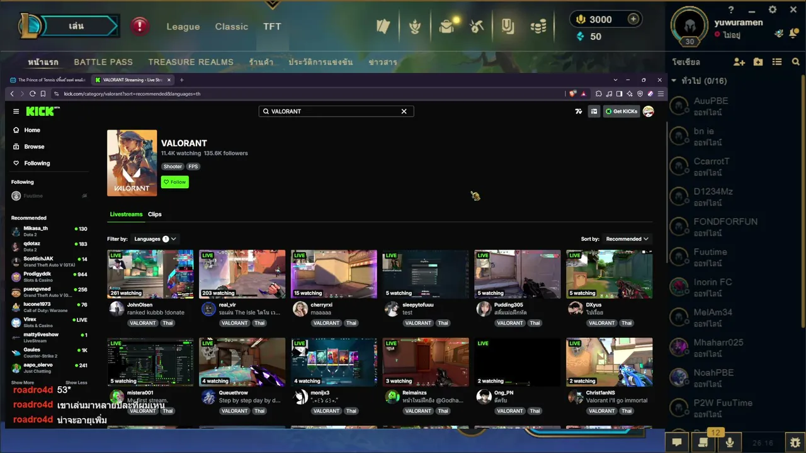This screenshot has width=806, height=453.
Task: Open the Sort by Recommended dropdown
Action: (x=627, y=239)
